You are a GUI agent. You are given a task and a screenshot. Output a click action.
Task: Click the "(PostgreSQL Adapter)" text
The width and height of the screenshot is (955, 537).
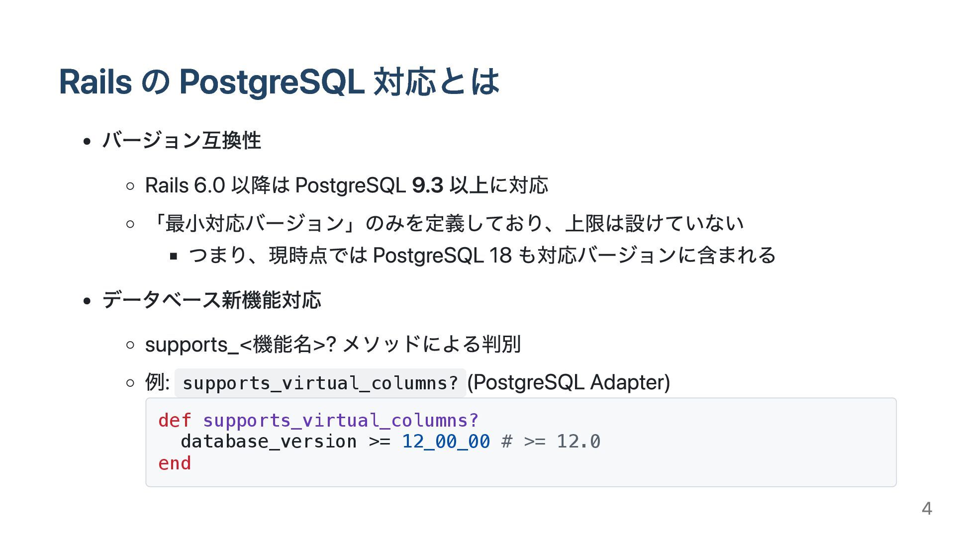569,382
